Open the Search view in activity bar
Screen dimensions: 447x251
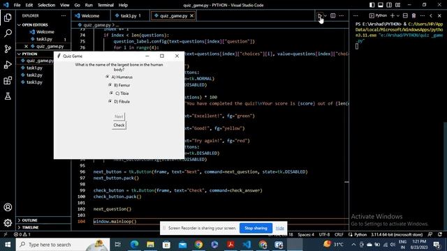coord(8,33)
